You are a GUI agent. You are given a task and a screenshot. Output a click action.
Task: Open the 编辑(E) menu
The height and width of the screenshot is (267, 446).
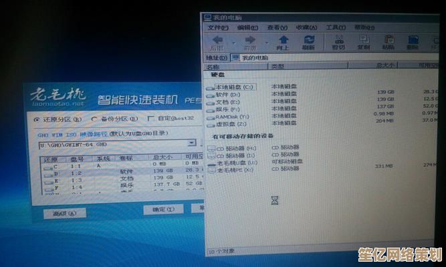pos(248,28)
